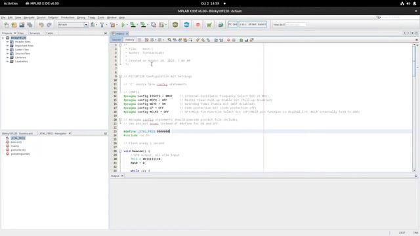Switch to the Services tab

tap(35, 33)
